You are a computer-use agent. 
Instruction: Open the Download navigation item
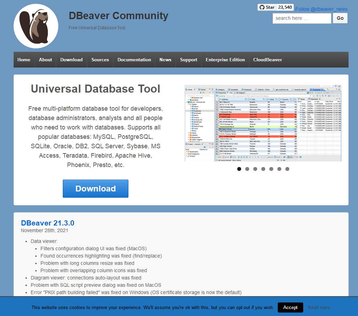tap(72, 60)
